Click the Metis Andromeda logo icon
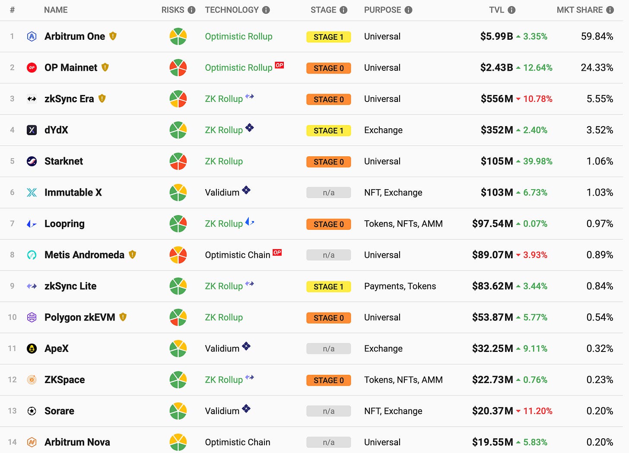The height and width of the screenshot is (453, 629). click(32, 255)
